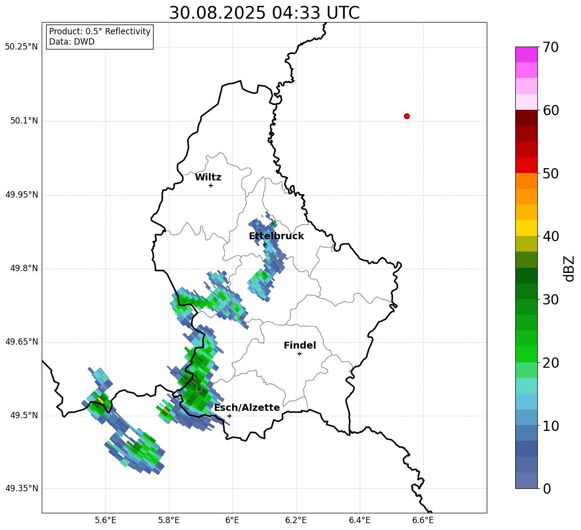Screen dimensions: 581x530
Task: Click the 6.2°E longitude label
Action: pyautogui.click(x=296, y=520)
